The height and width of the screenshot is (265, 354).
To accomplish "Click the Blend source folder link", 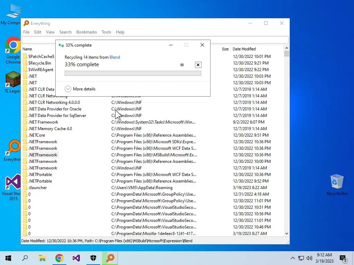I will click(x=115, y=57).
